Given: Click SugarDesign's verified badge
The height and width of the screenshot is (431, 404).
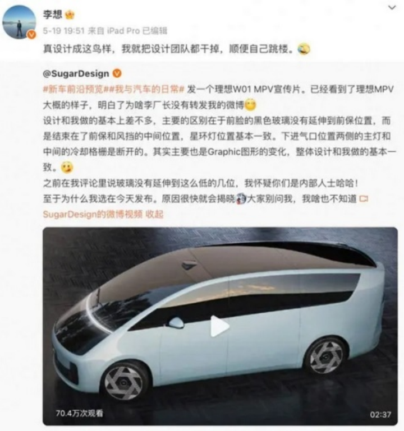Looking at the screenshot, I should (x=117, y=73).
